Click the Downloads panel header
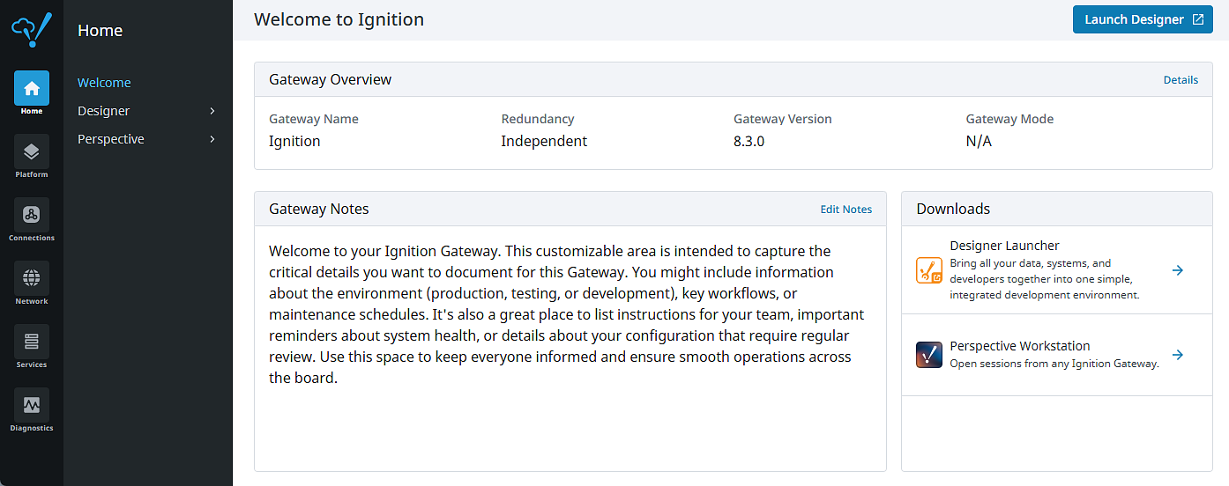This screenshot has width=1229, height=486. [1057, 209]
